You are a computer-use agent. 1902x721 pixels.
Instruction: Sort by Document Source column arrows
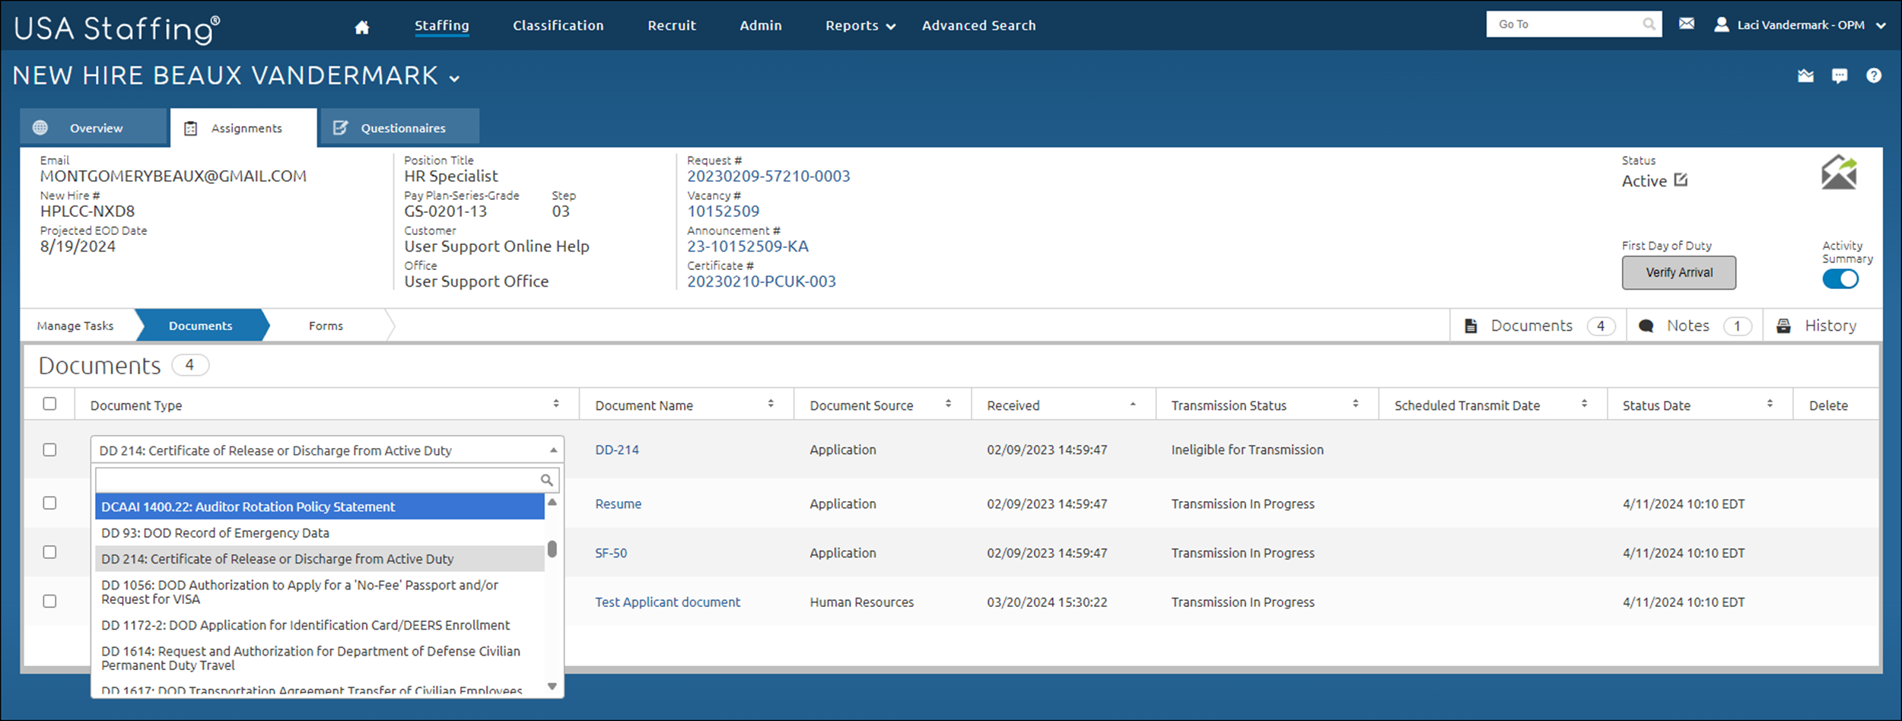[x=948, y=404]
